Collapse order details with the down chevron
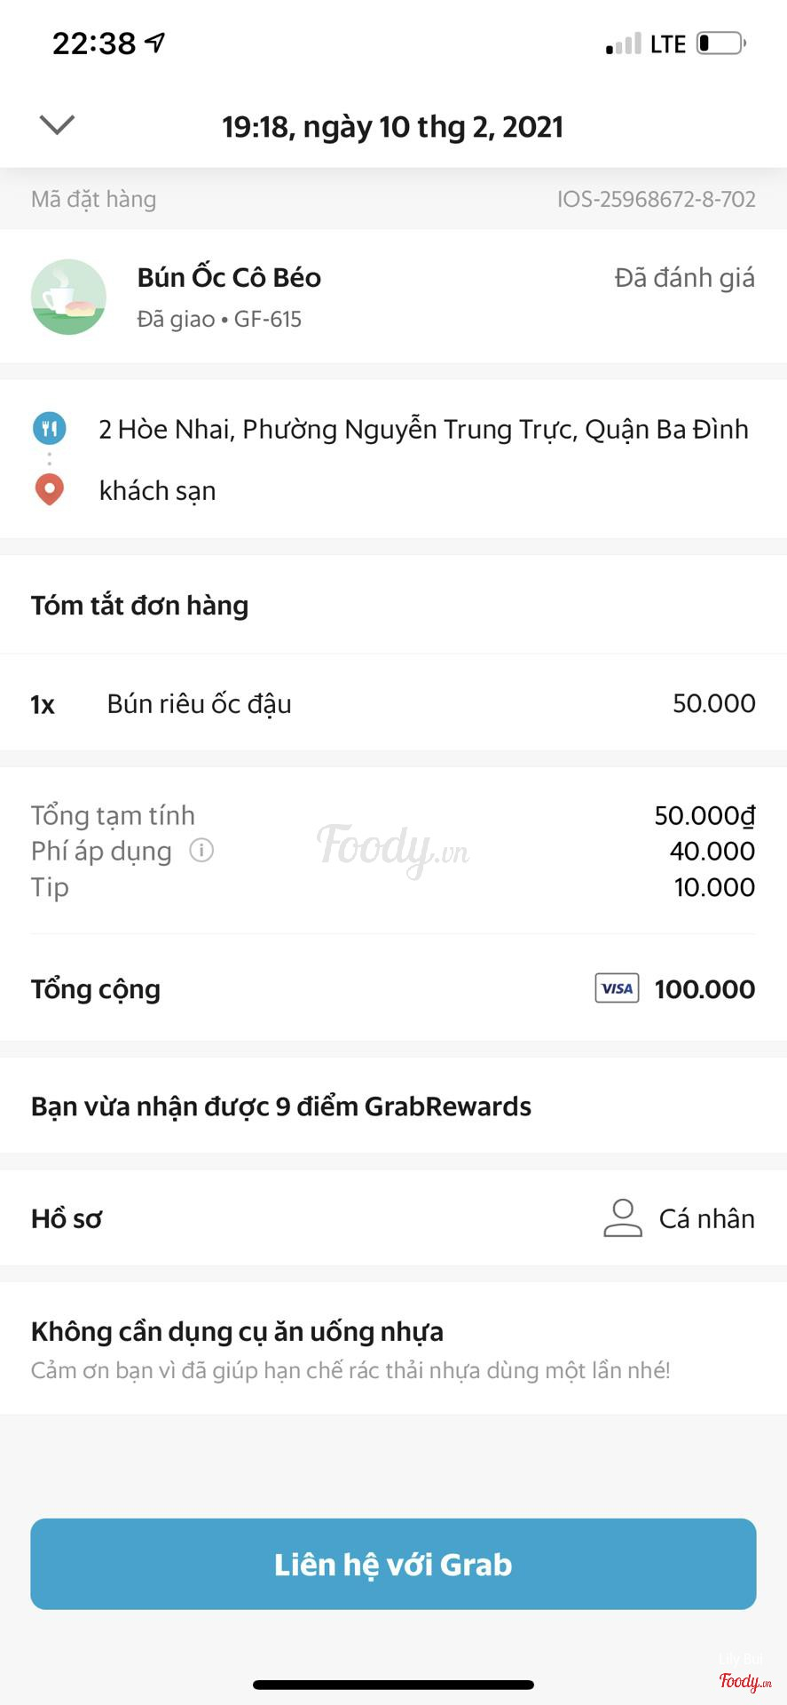The width and height of the screenshot is (787, 1705). tap(57, 125)
